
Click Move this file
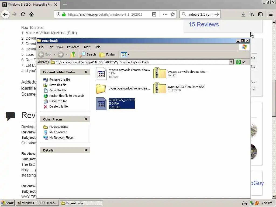point(58,85)
